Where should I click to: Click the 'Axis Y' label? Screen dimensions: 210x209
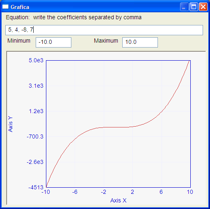(x=10, y=124)
